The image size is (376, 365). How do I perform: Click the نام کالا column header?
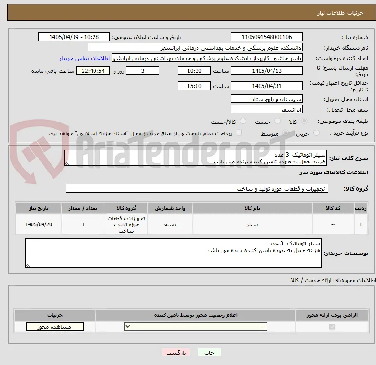pyautogui.click(x=252, y=208)
